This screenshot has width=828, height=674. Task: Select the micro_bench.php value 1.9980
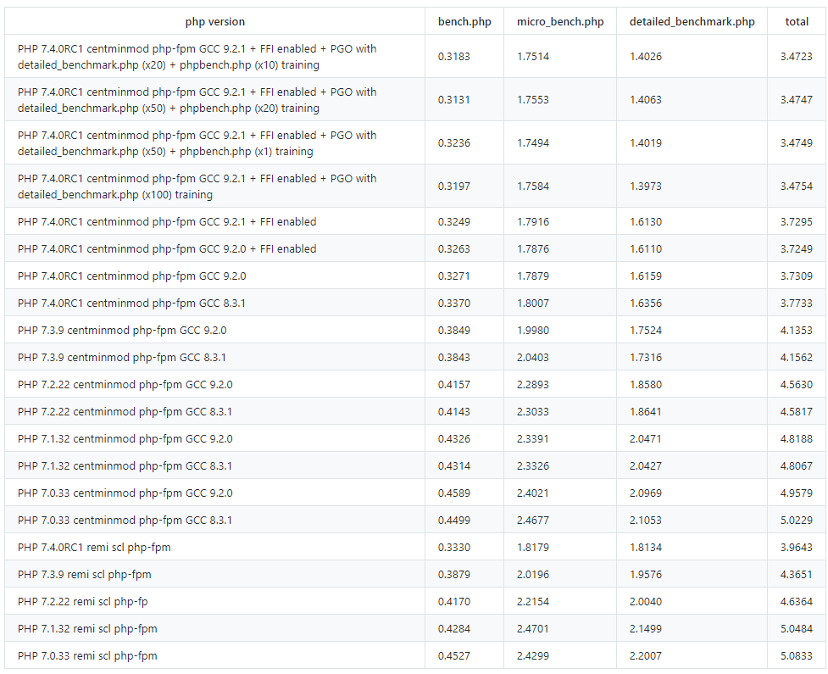pyautogui.click(x=533, y=330)
